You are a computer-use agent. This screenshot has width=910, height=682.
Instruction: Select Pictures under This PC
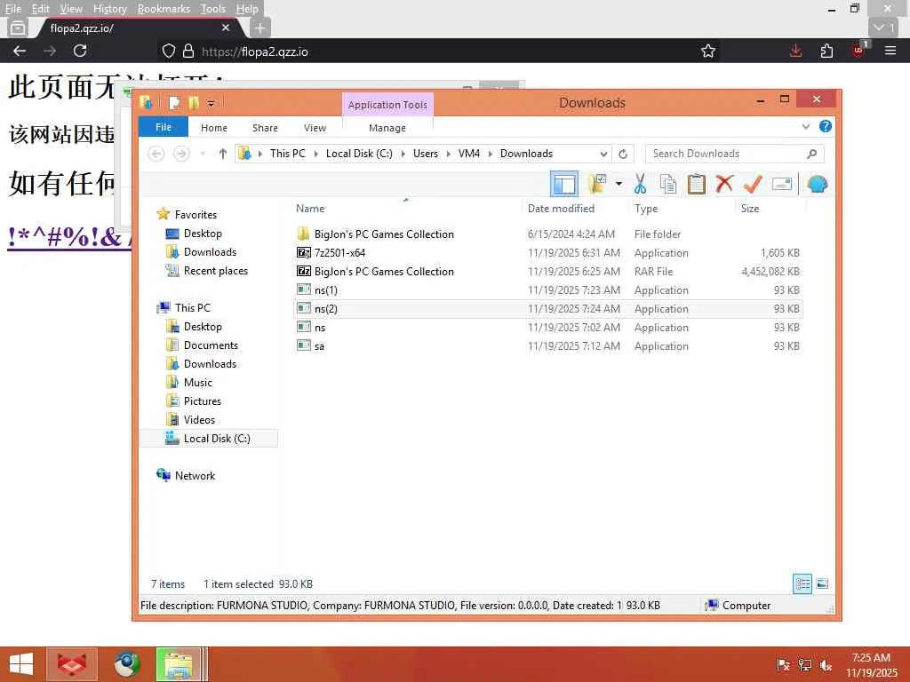point(202,400)
